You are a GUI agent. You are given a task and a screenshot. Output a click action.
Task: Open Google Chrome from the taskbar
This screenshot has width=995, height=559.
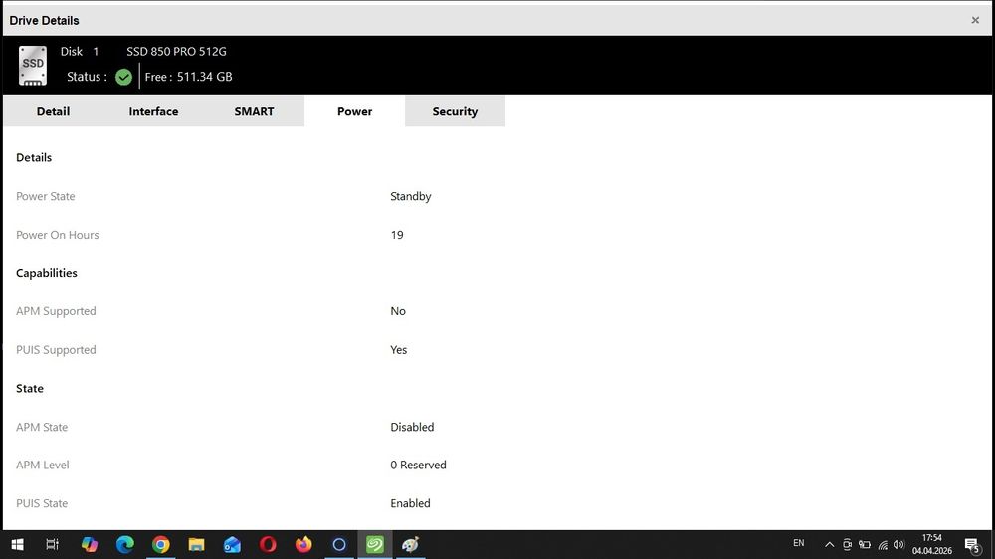point(160,544)
